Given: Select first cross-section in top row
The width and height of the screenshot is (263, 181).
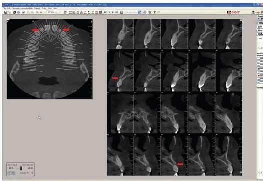Looking at the screenshot, I should pos(120,34).
